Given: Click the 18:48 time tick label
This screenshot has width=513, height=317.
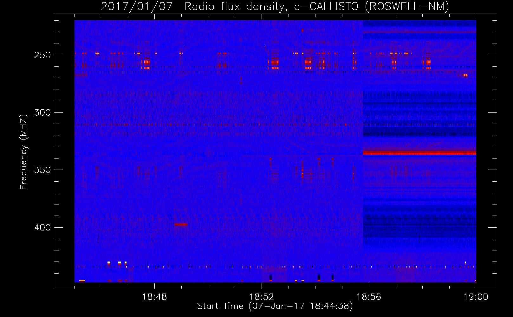Looking at the screenshot, I should point(155,297).
